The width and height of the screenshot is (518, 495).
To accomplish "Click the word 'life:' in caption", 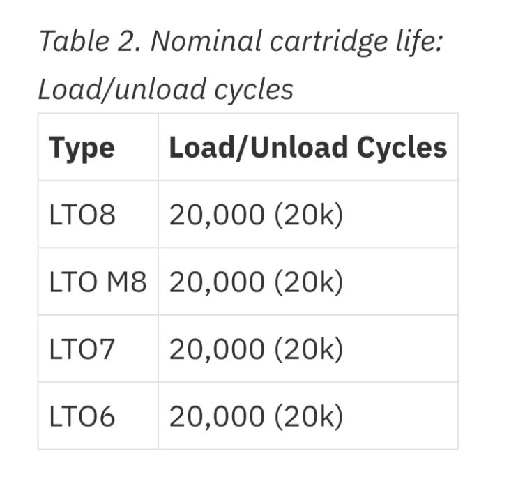I will [x=420, y=41].
